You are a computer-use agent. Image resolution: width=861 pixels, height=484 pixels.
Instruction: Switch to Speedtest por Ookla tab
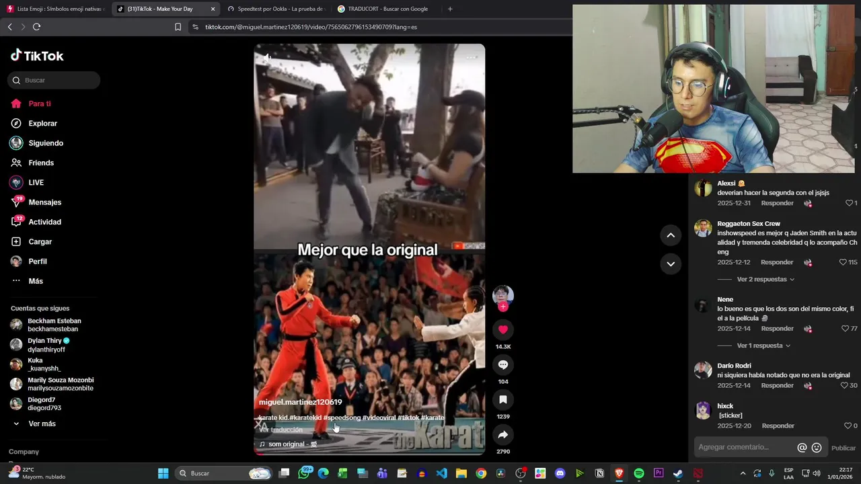(276, 9)
